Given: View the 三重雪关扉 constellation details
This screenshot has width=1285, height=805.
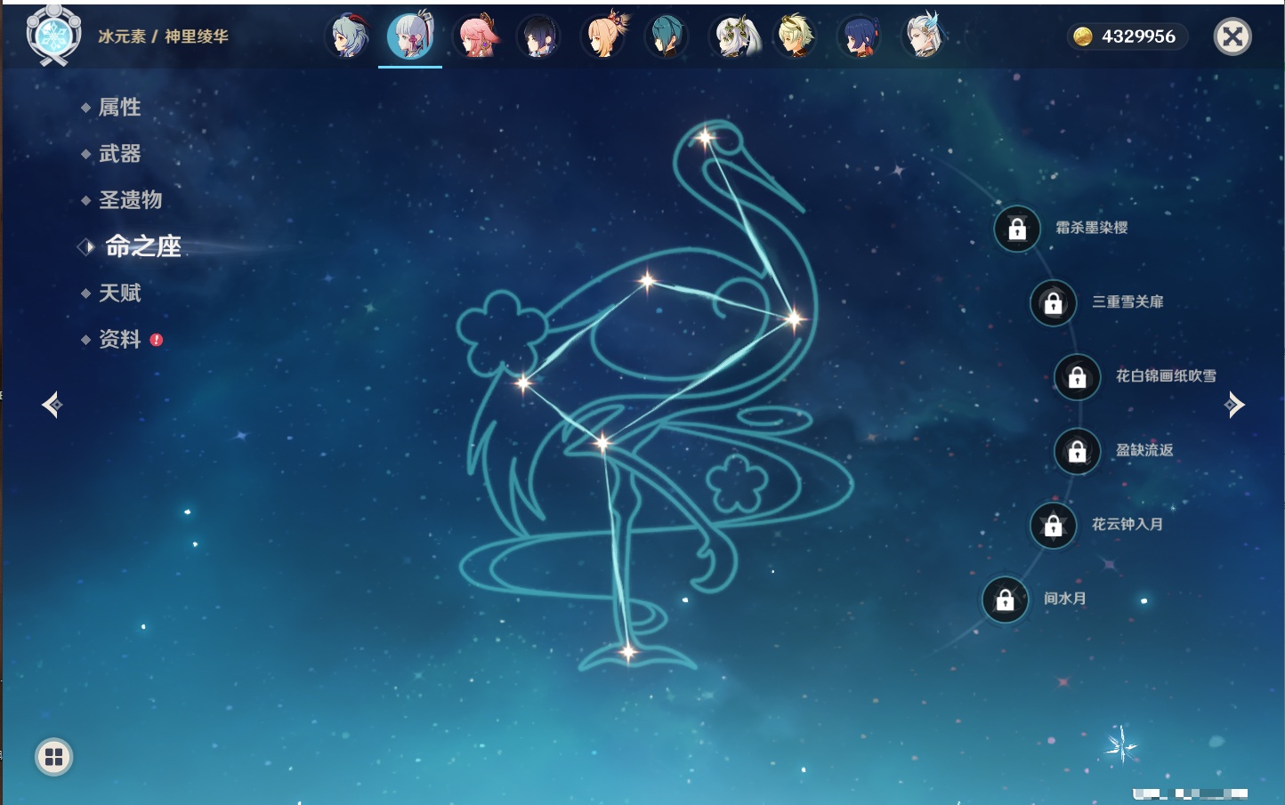Looking at the screenshot, I should (1127, 302).
